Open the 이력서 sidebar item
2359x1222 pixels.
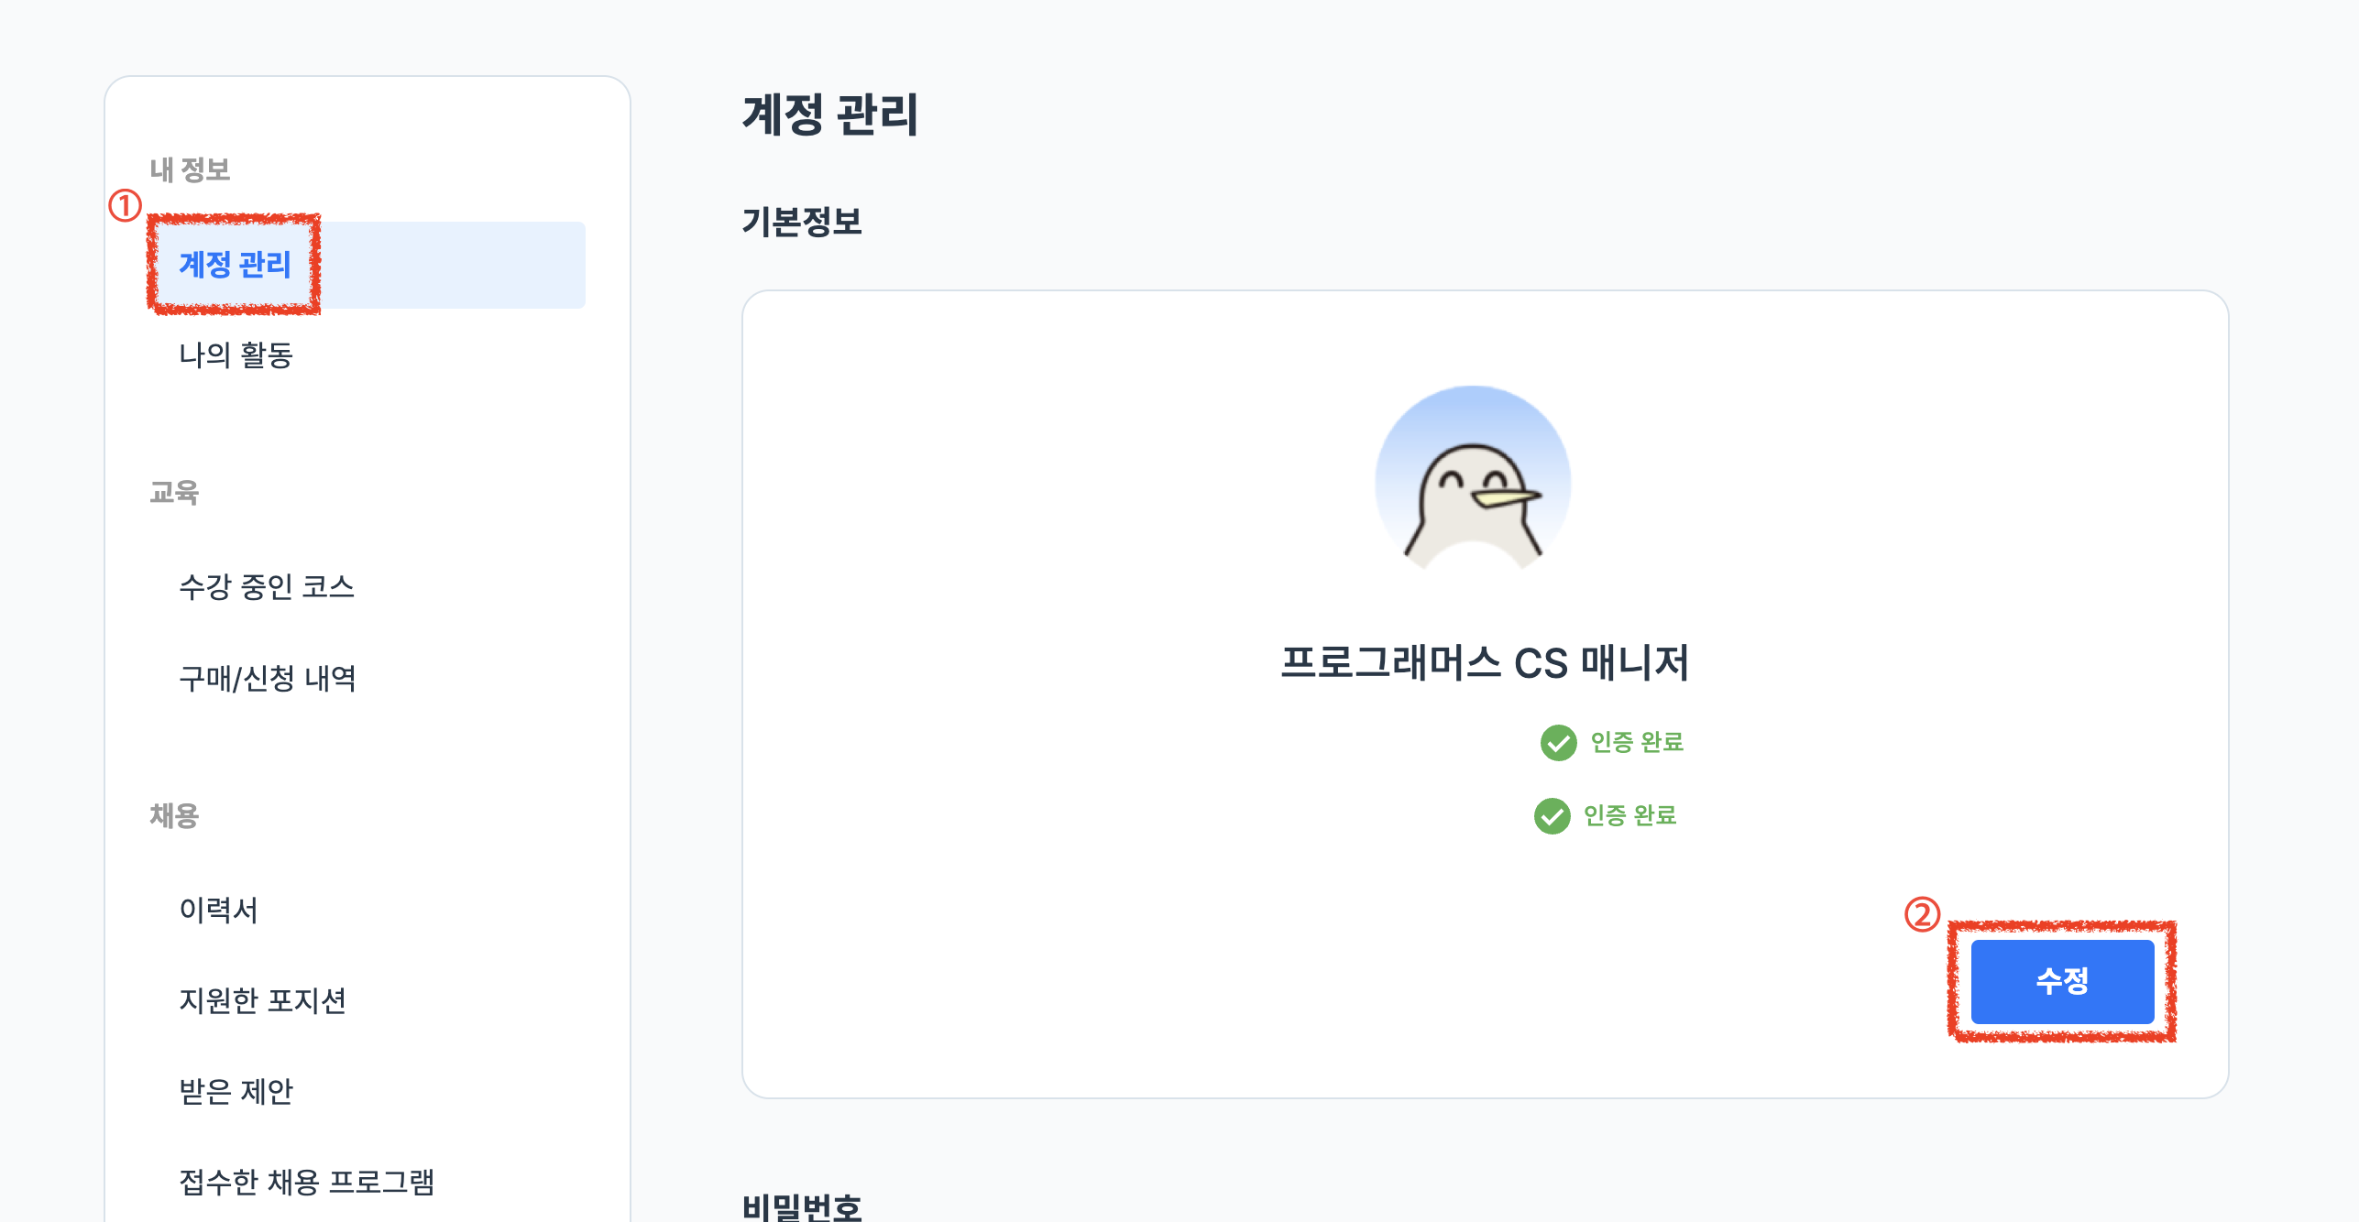(218, 910)
